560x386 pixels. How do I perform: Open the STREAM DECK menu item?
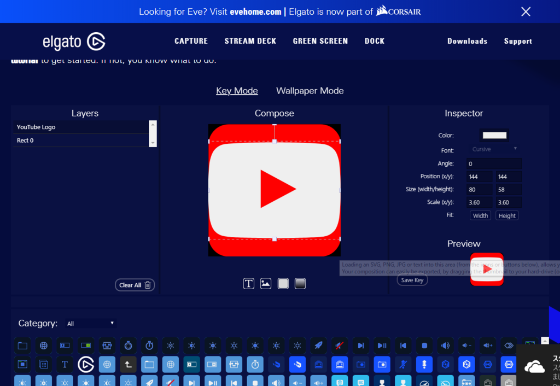point(250,40)
